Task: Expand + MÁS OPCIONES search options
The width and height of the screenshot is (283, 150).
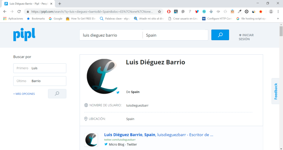Action: pos(24,94)
